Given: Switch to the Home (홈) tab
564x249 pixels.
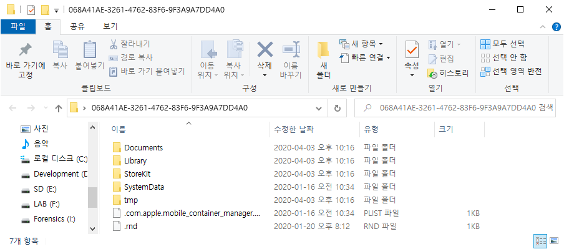Looking at the screenshot, I should tap(48, 26).
